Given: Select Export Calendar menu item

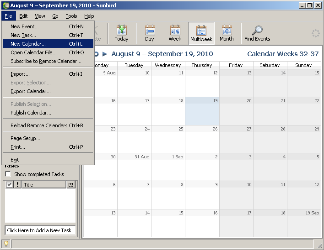Looking at the screenshot, I should click(48, 91).
